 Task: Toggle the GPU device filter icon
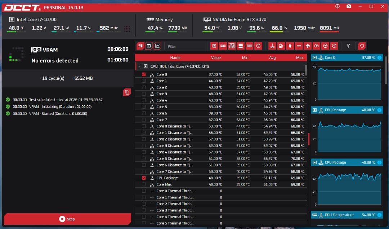pos(223,46)
